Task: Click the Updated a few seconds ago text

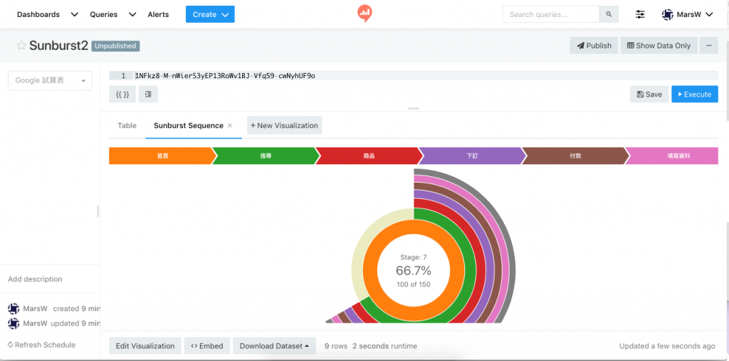Action: pos(667,345)
